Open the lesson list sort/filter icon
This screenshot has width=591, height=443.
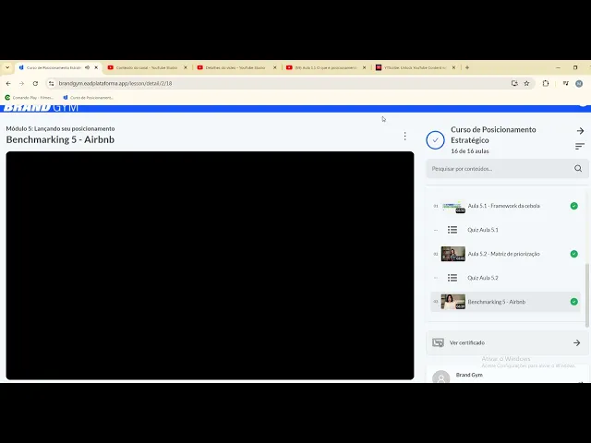[x=580, y=146]
